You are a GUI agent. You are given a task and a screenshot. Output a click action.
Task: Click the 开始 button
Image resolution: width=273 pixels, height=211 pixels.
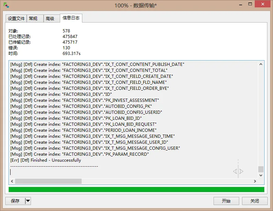pyautogui.click(x=226, y=201)
